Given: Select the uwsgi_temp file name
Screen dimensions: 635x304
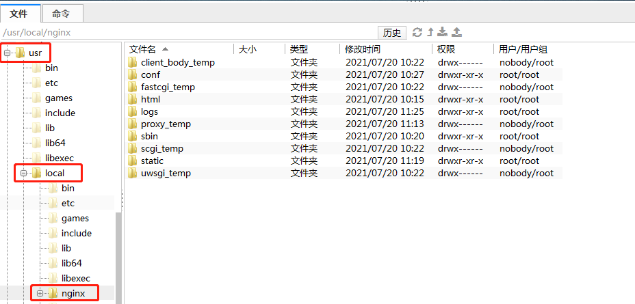Looking at the screenshot, I should coord(166,173).
